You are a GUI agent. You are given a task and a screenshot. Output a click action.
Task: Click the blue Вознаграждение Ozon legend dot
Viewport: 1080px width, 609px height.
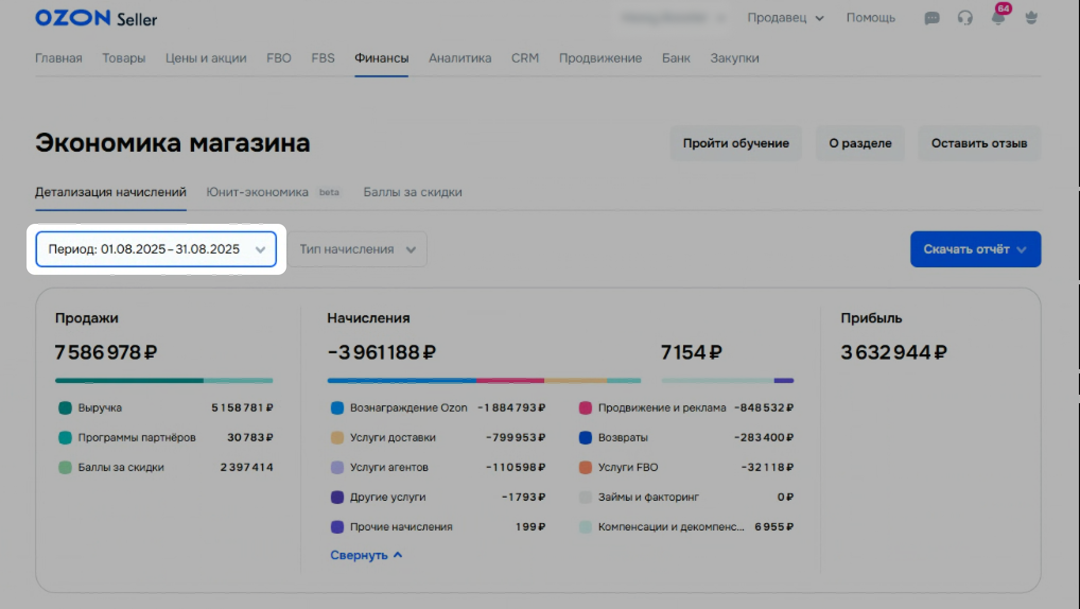[337, 408]
